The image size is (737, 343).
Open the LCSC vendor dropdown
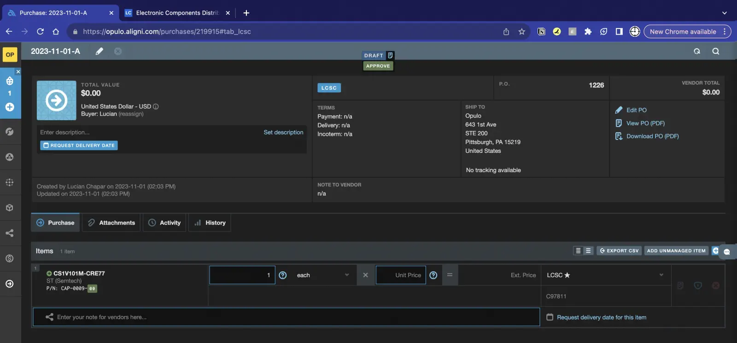(604, 275)
